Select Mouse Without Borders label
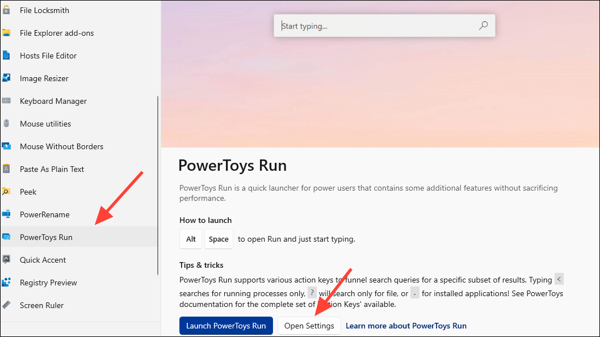This screenshot has height=337, width=600. click(62, 146)
